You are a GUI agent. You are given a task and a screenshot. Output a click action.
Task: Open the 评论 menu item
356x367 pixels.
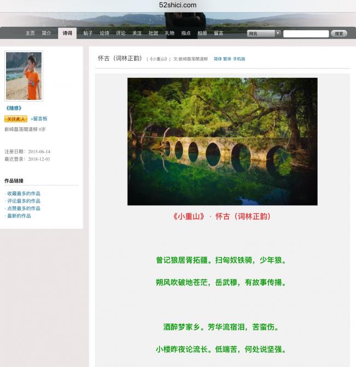120,33
